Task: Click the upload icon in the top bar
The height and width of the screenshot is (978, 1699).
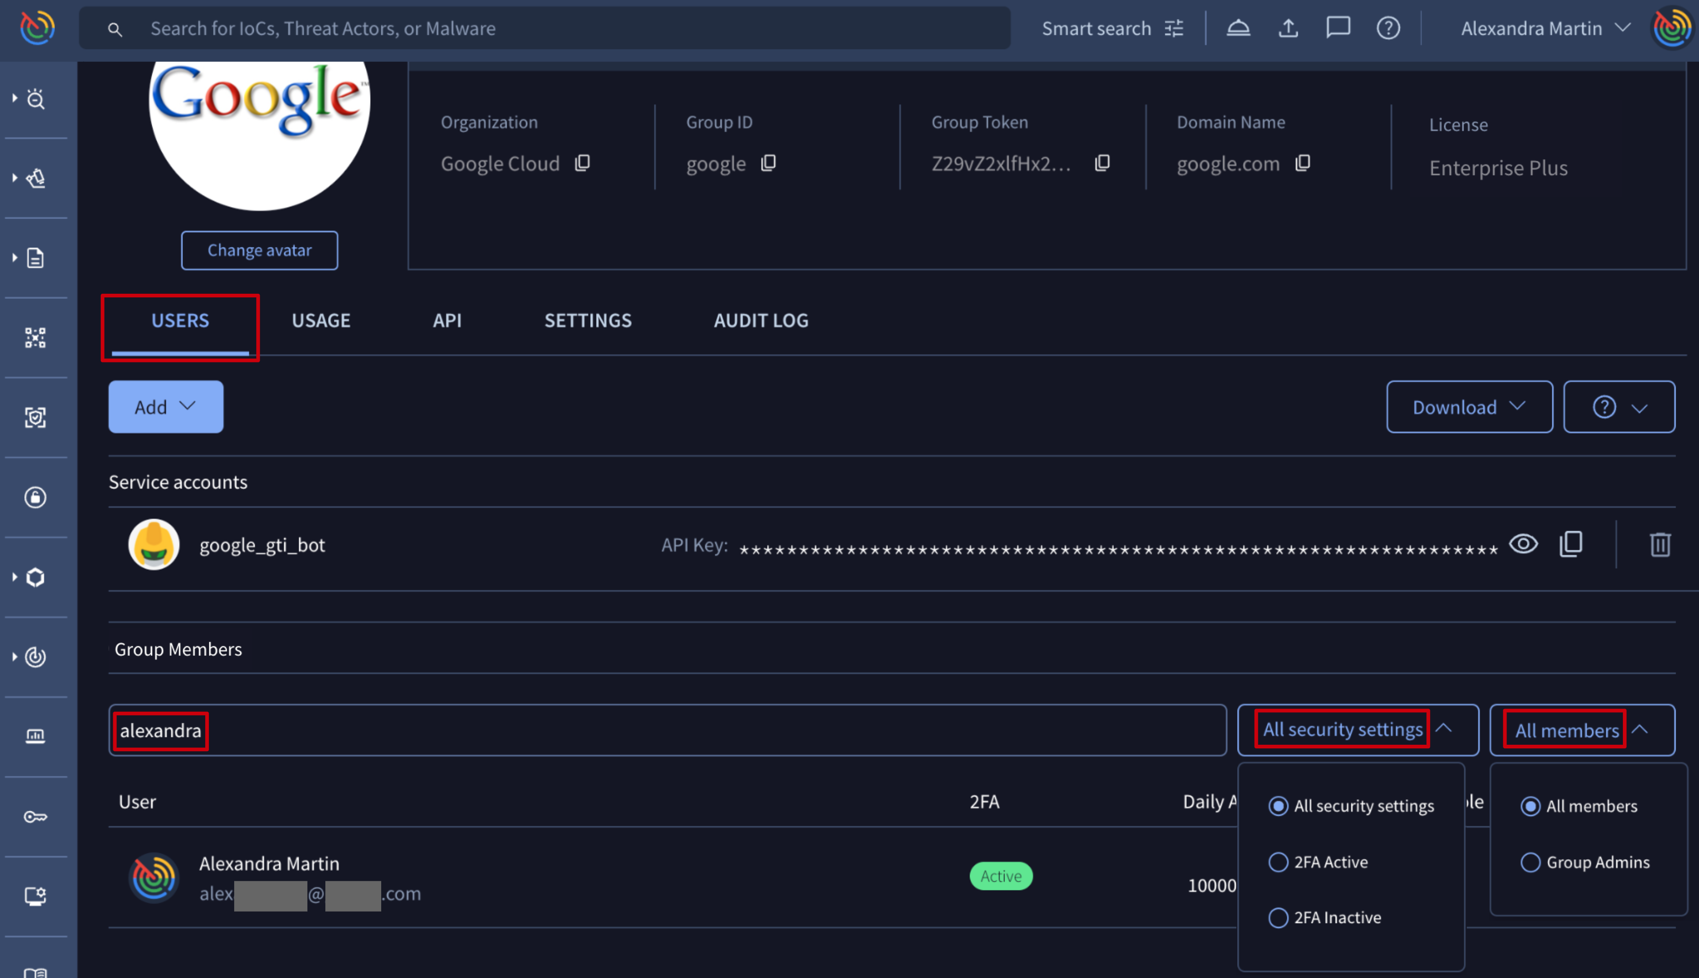Action: click(1288, 28)
